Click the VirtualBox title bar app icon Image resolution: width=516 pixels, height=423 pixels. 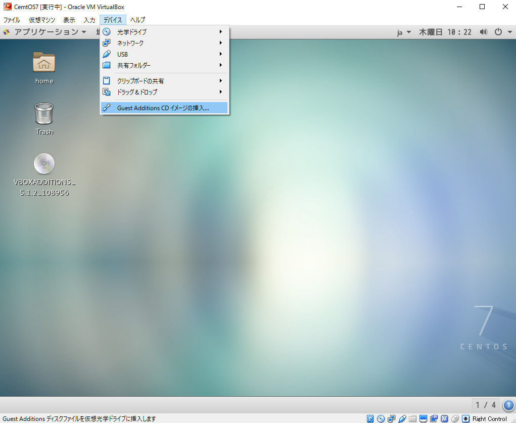[x=7, y=7]
